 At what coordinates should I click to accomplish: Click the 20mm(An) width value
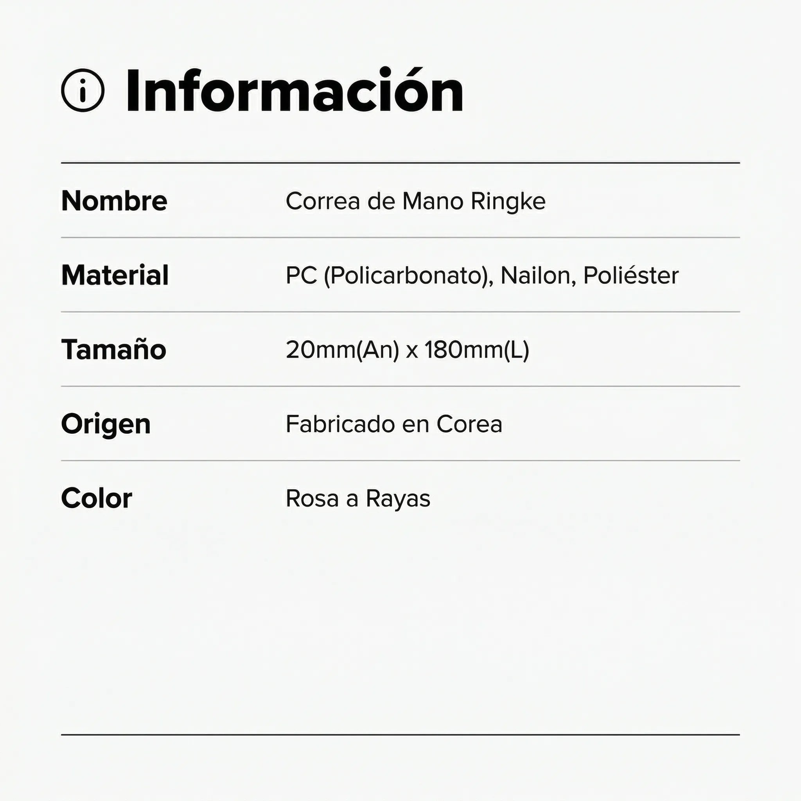(343, 350)
